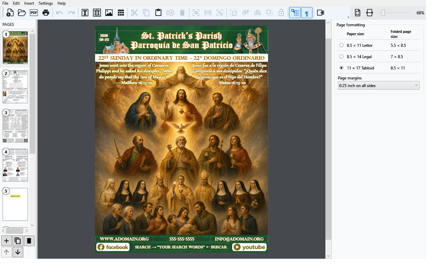
Task: Open the Help menu
Action: [61, 3]
